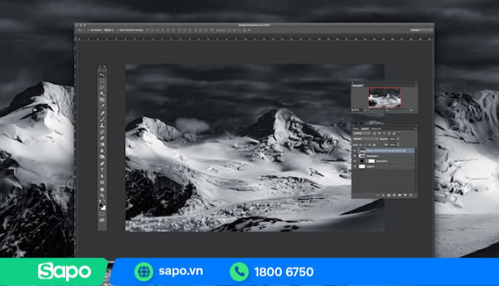Switch to the Channels tab
The width and height of the screenshot is (499, 286).
pyautogui.click(x=376, y=129)
